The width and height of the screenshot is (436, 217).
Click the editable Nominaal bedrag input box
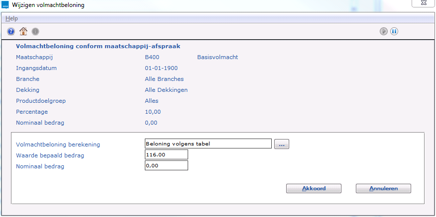(x=166, y=165)
